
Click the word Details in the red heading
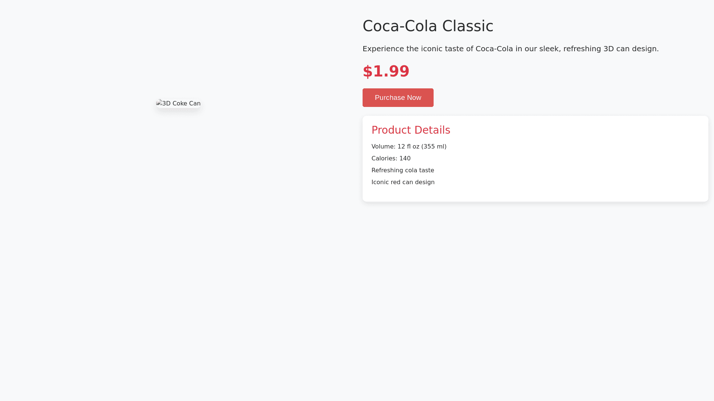(432, 130)
